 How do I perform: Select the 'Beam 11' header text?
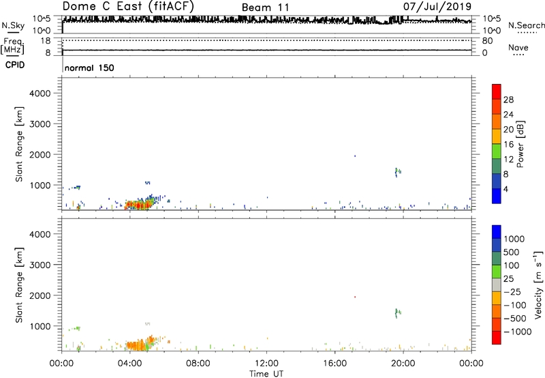(265, 8)
